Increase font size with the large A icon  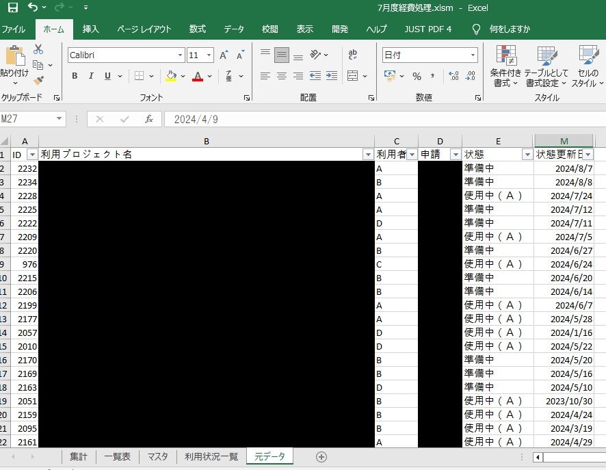point(224,55)
